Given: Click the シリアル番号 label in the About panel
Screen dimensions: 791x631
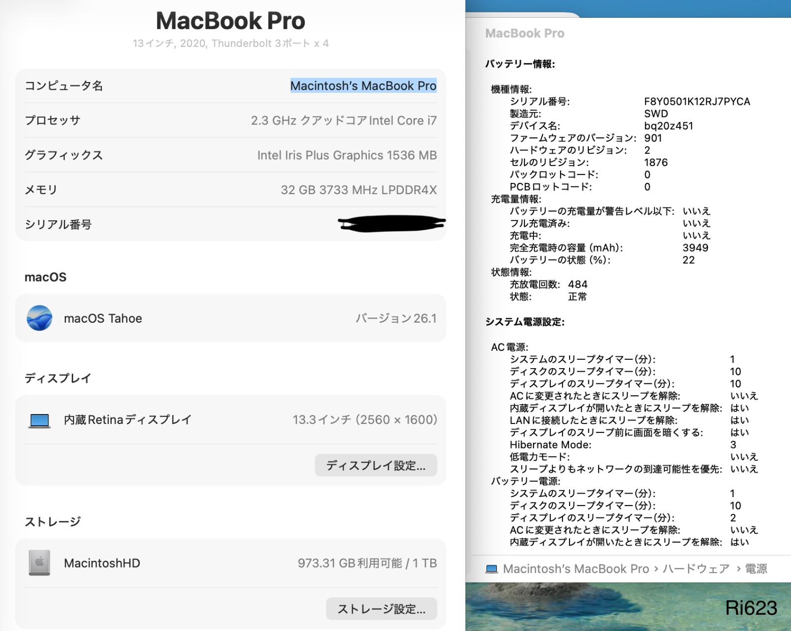Looking at the screenshot, I should (x=58, y=224).
